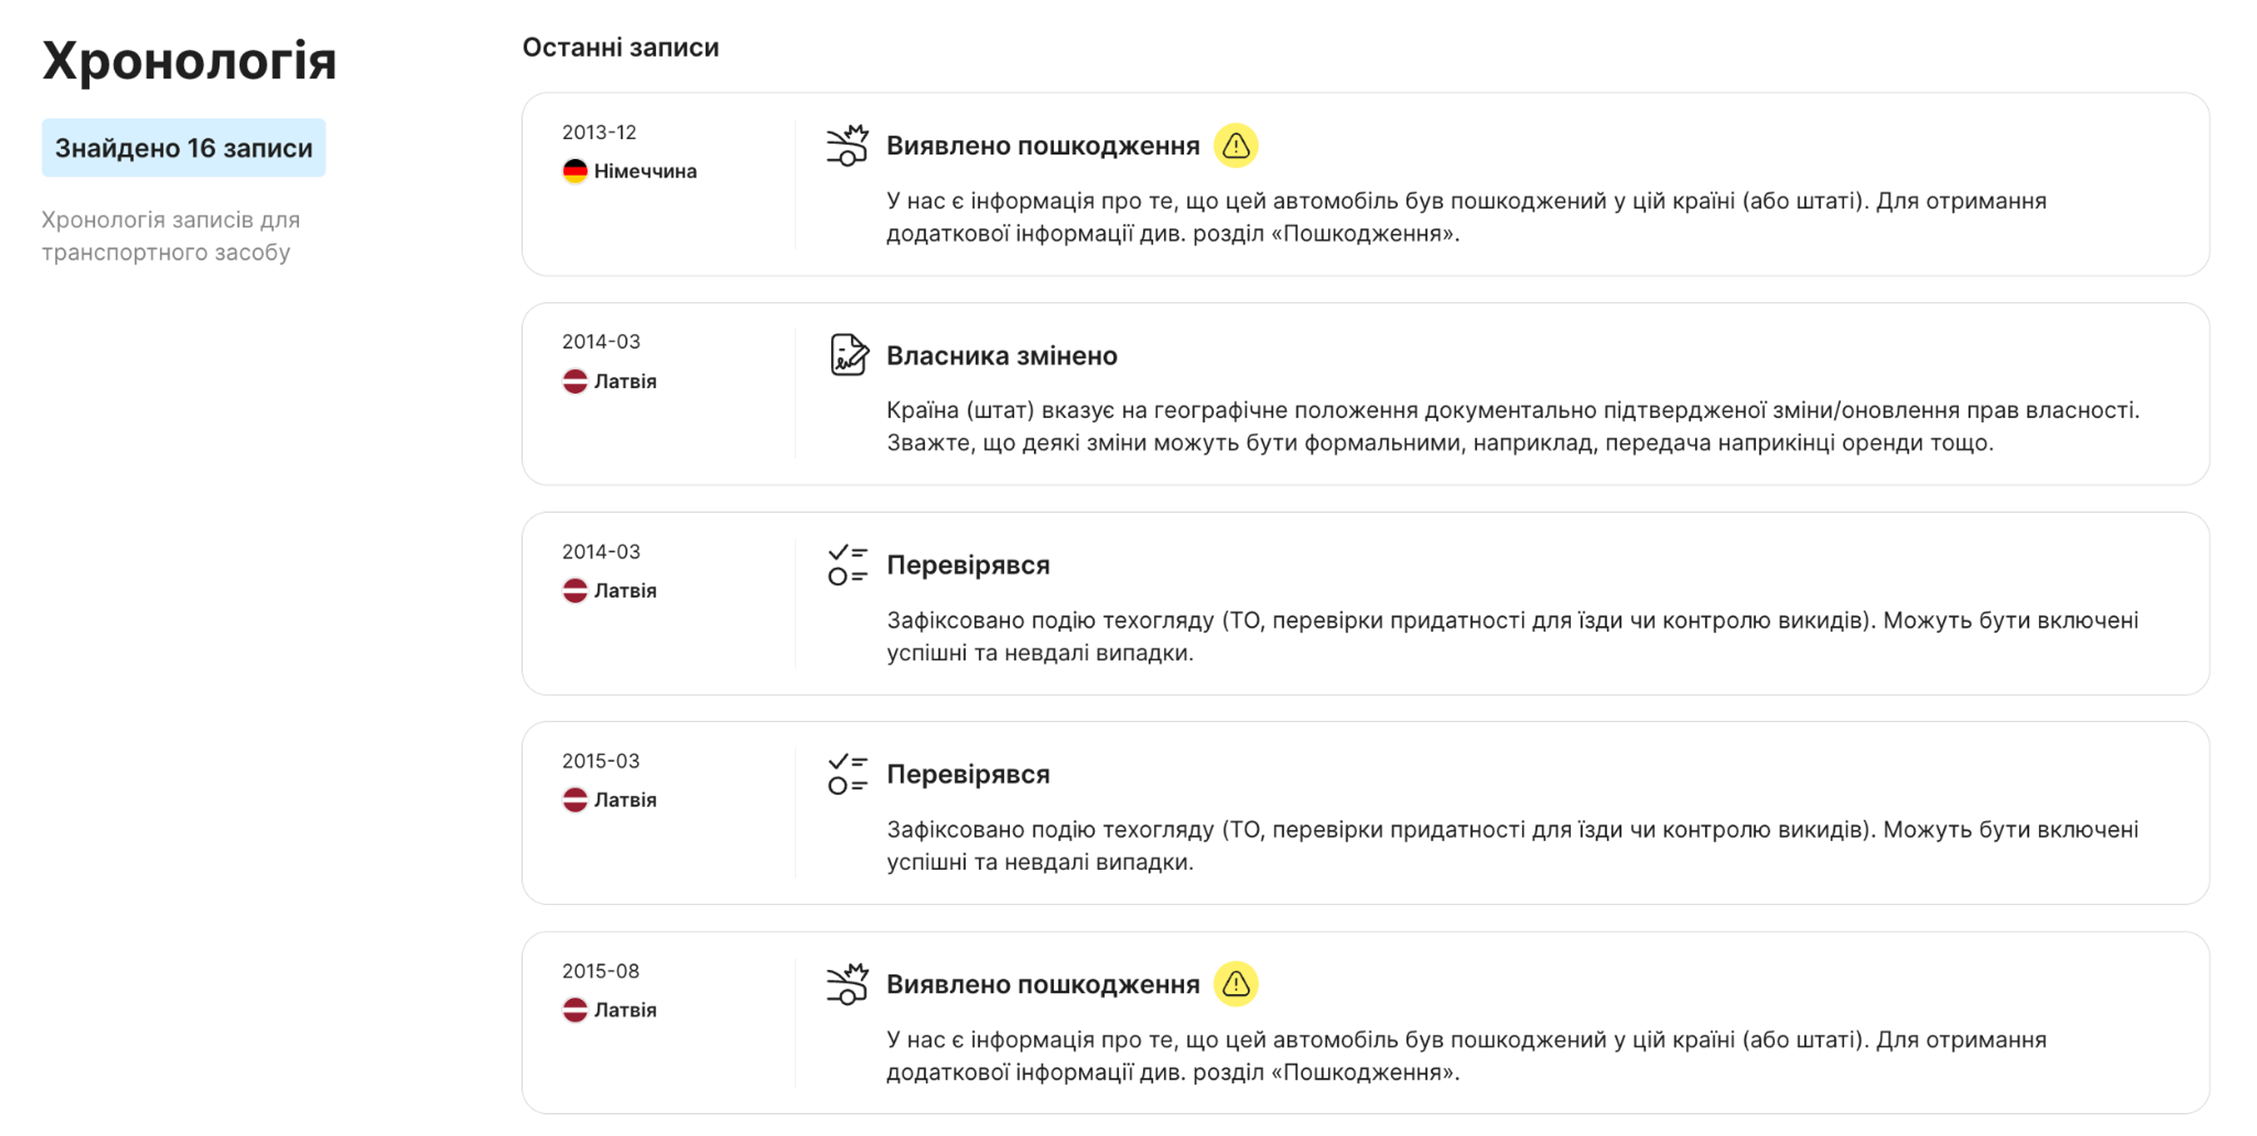This screenshot has width=2257, height=1136.
Task: Select the Germany flag icon
Action: pyautogui.click(x=575, y=171)
